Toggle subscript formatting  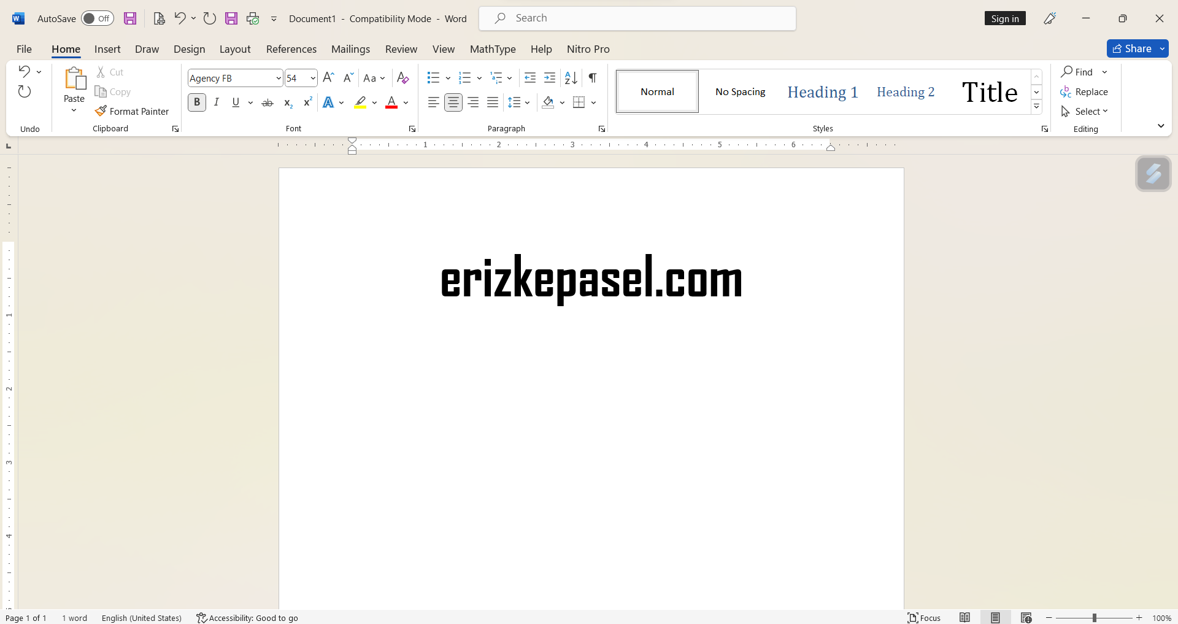287,102
